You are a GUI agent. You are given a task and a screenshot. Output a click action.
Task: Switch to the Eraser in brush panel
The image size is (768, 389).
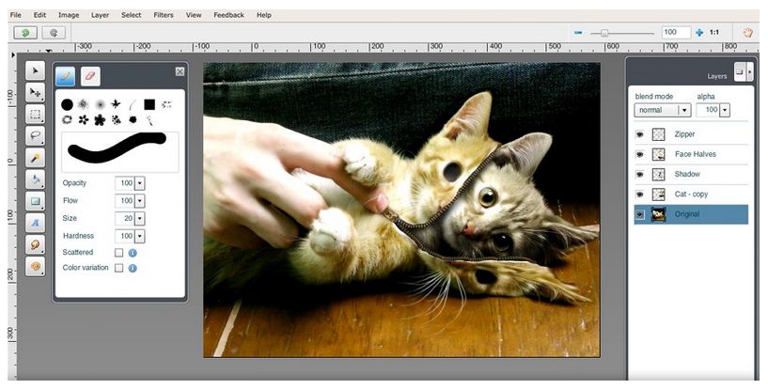click(x=90, y=76)
